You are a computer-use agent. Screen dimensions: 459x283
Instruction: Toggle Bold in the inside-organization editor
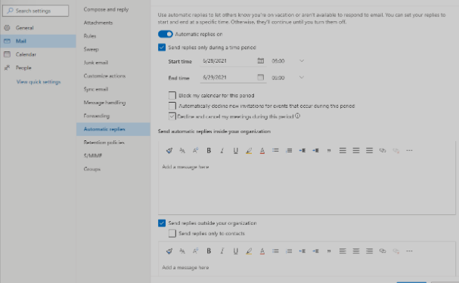pyautogui.click(x=209, y=151)
